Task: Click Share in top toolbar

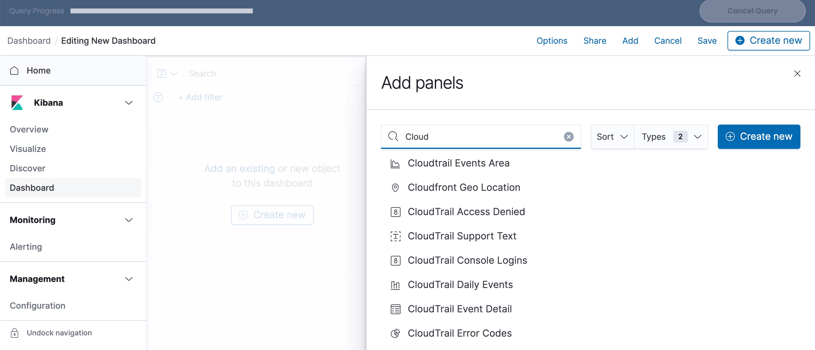Action: click(594, 40)
